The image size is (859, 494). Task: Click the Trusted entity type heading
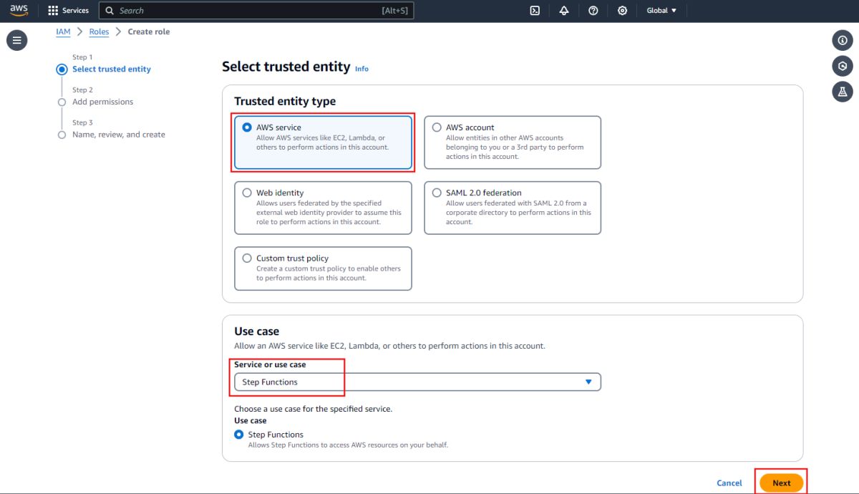[285, 101]
